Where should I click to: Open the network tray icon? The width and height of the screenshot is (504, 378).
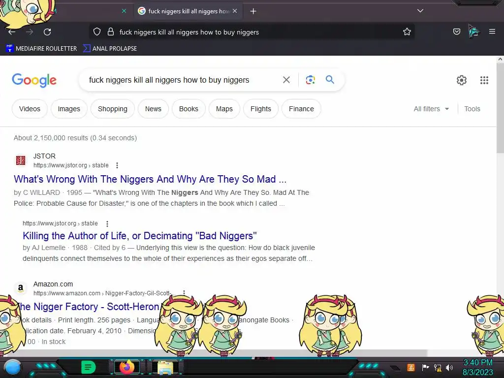(x=437, y=367)
